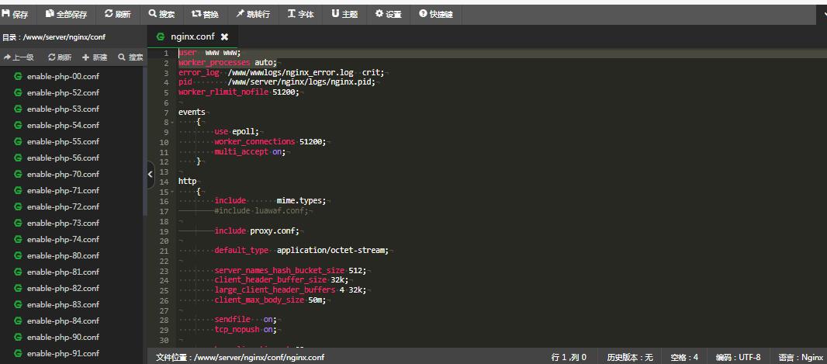
Task: Click the 'client_max_body_size 50m;' line
Action: [270, 300]
